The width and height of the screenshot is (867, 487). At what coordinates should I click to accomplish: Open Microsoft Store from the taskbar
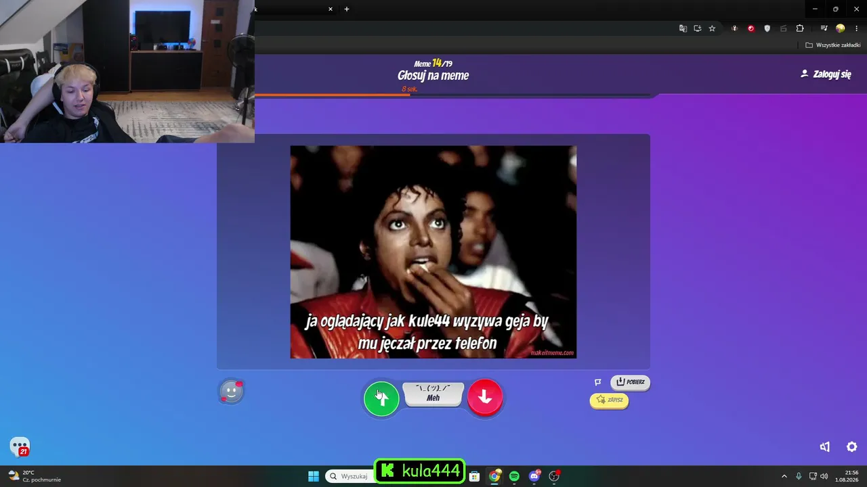click(x=475, y=476)
